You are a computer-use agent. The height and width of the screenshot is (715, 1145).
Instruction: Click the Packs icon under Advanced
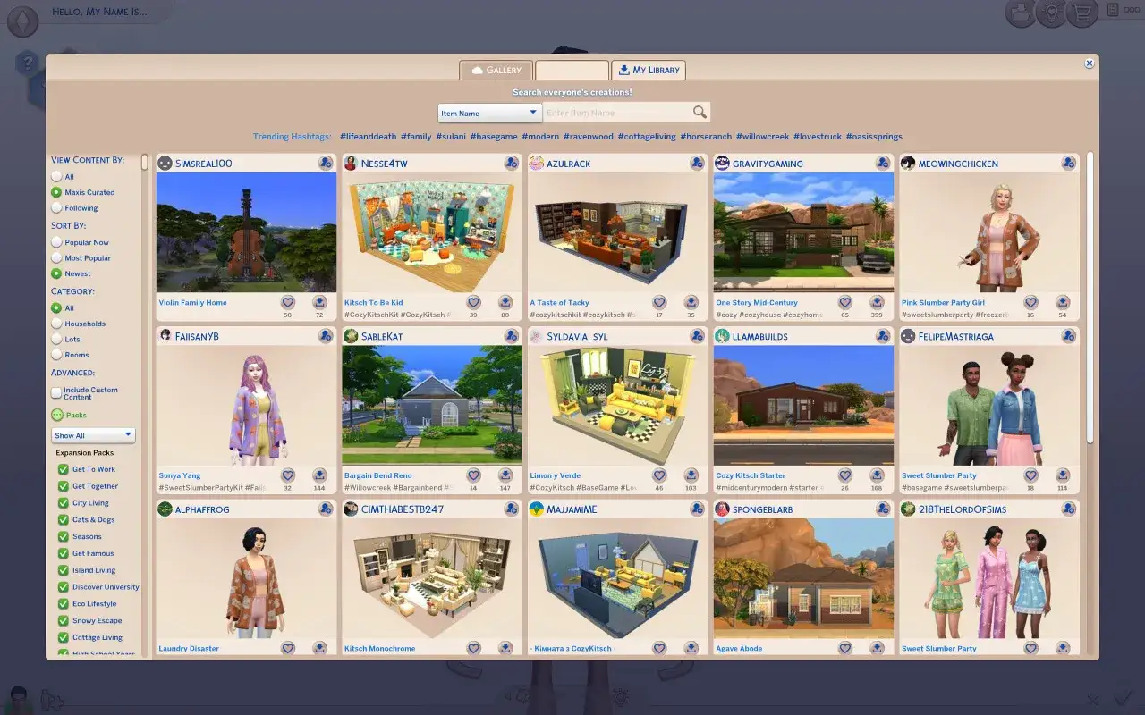(x=58, y=415)
